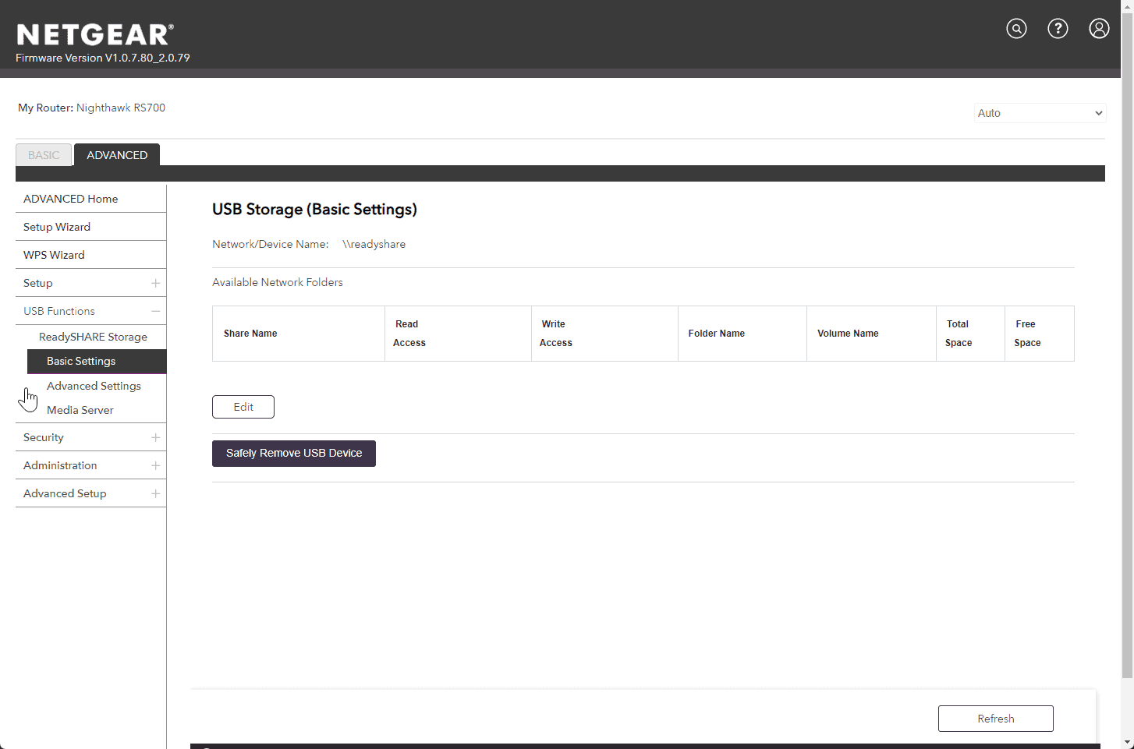1134x749 pixels.
Task: Open ReadySHARE Storage in sidebar
Action: pos(93,337)
